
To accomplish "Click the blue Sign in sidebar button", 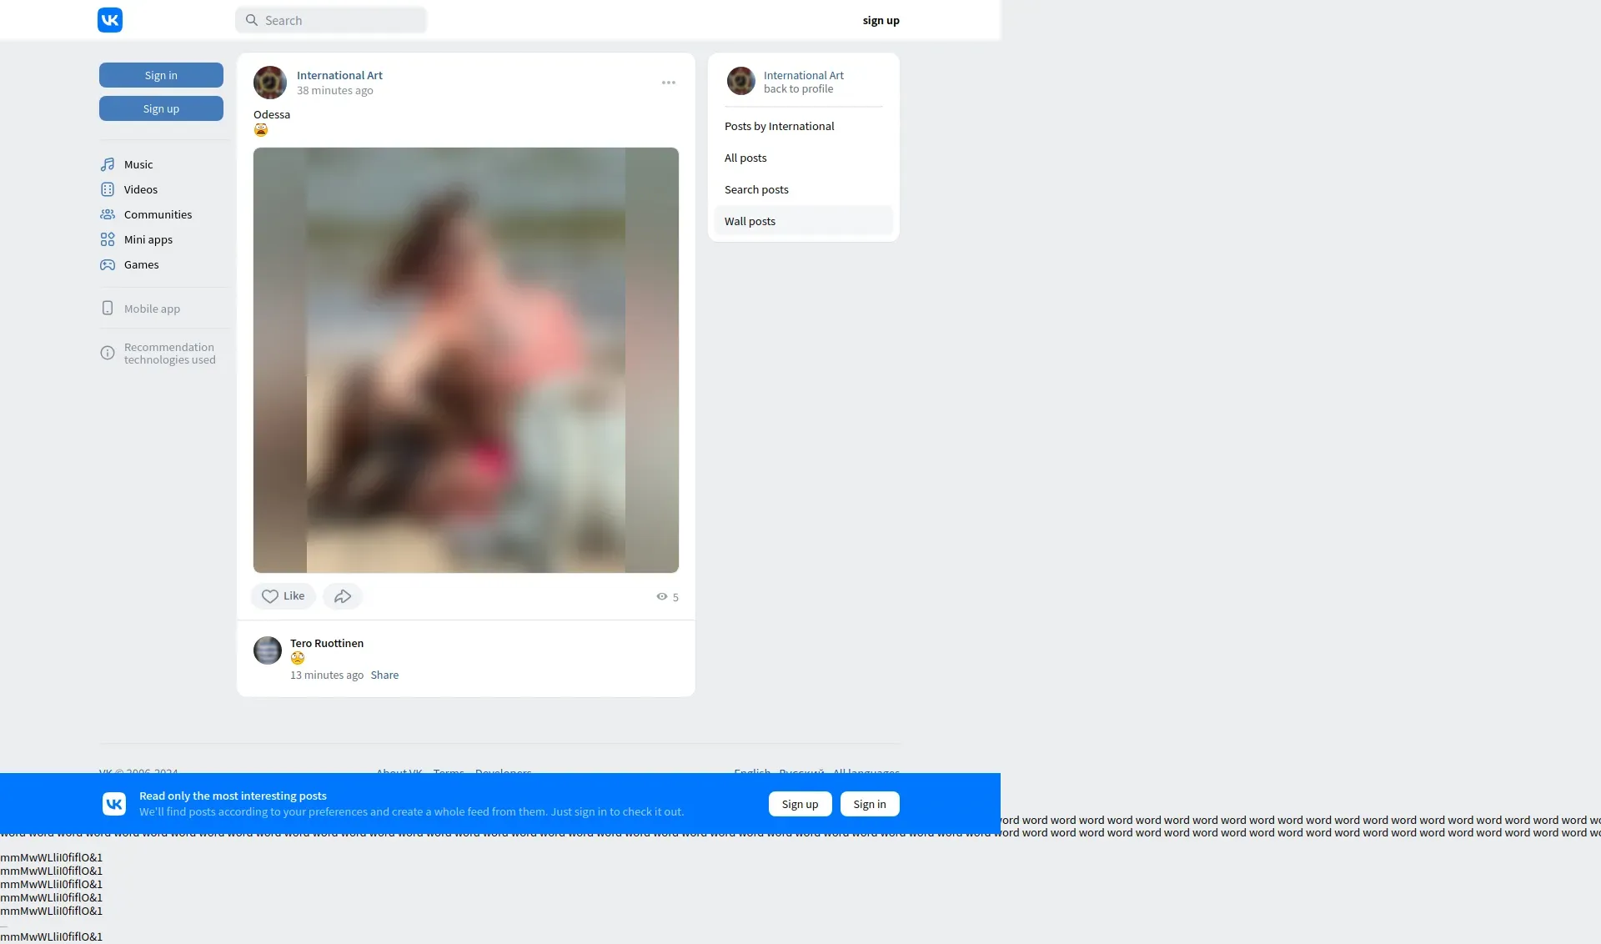I will [161, 75].
